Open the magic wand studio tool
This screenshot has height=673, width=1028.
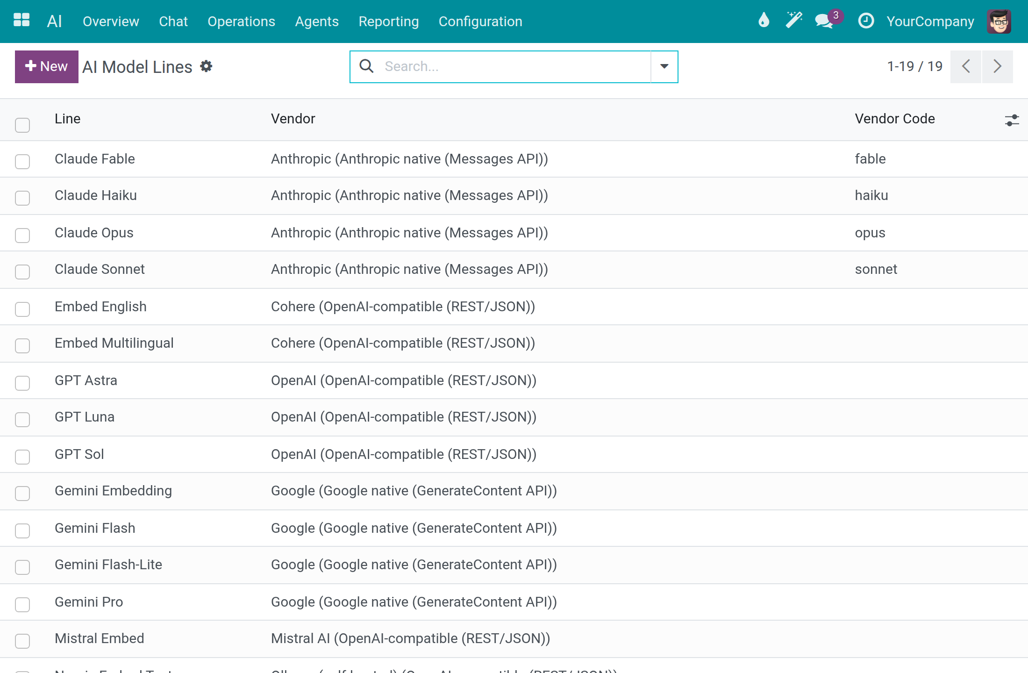793,21
